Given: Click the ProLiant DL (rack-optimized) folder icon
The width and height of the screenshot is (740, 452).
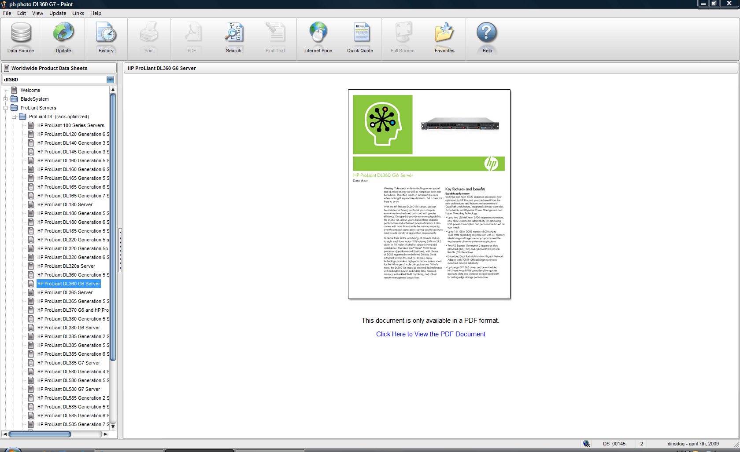Looking at the screenshot, I should (x=22, y=117).
